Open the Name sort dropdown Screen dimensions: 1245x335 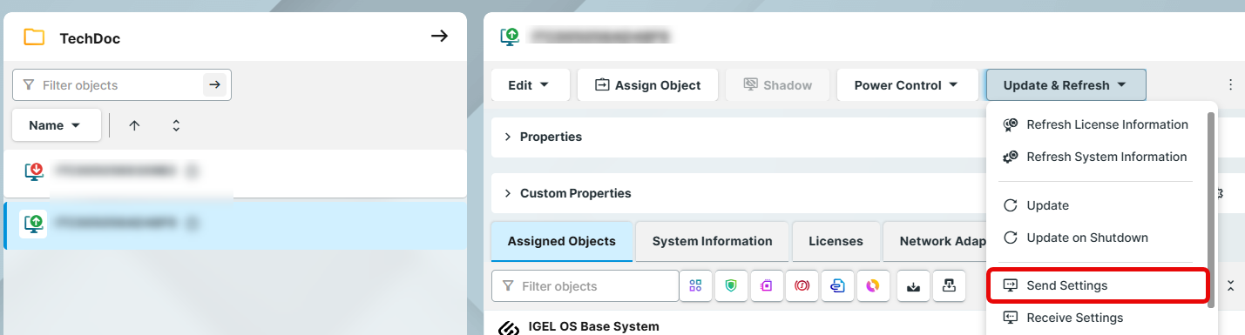point(56,125)
